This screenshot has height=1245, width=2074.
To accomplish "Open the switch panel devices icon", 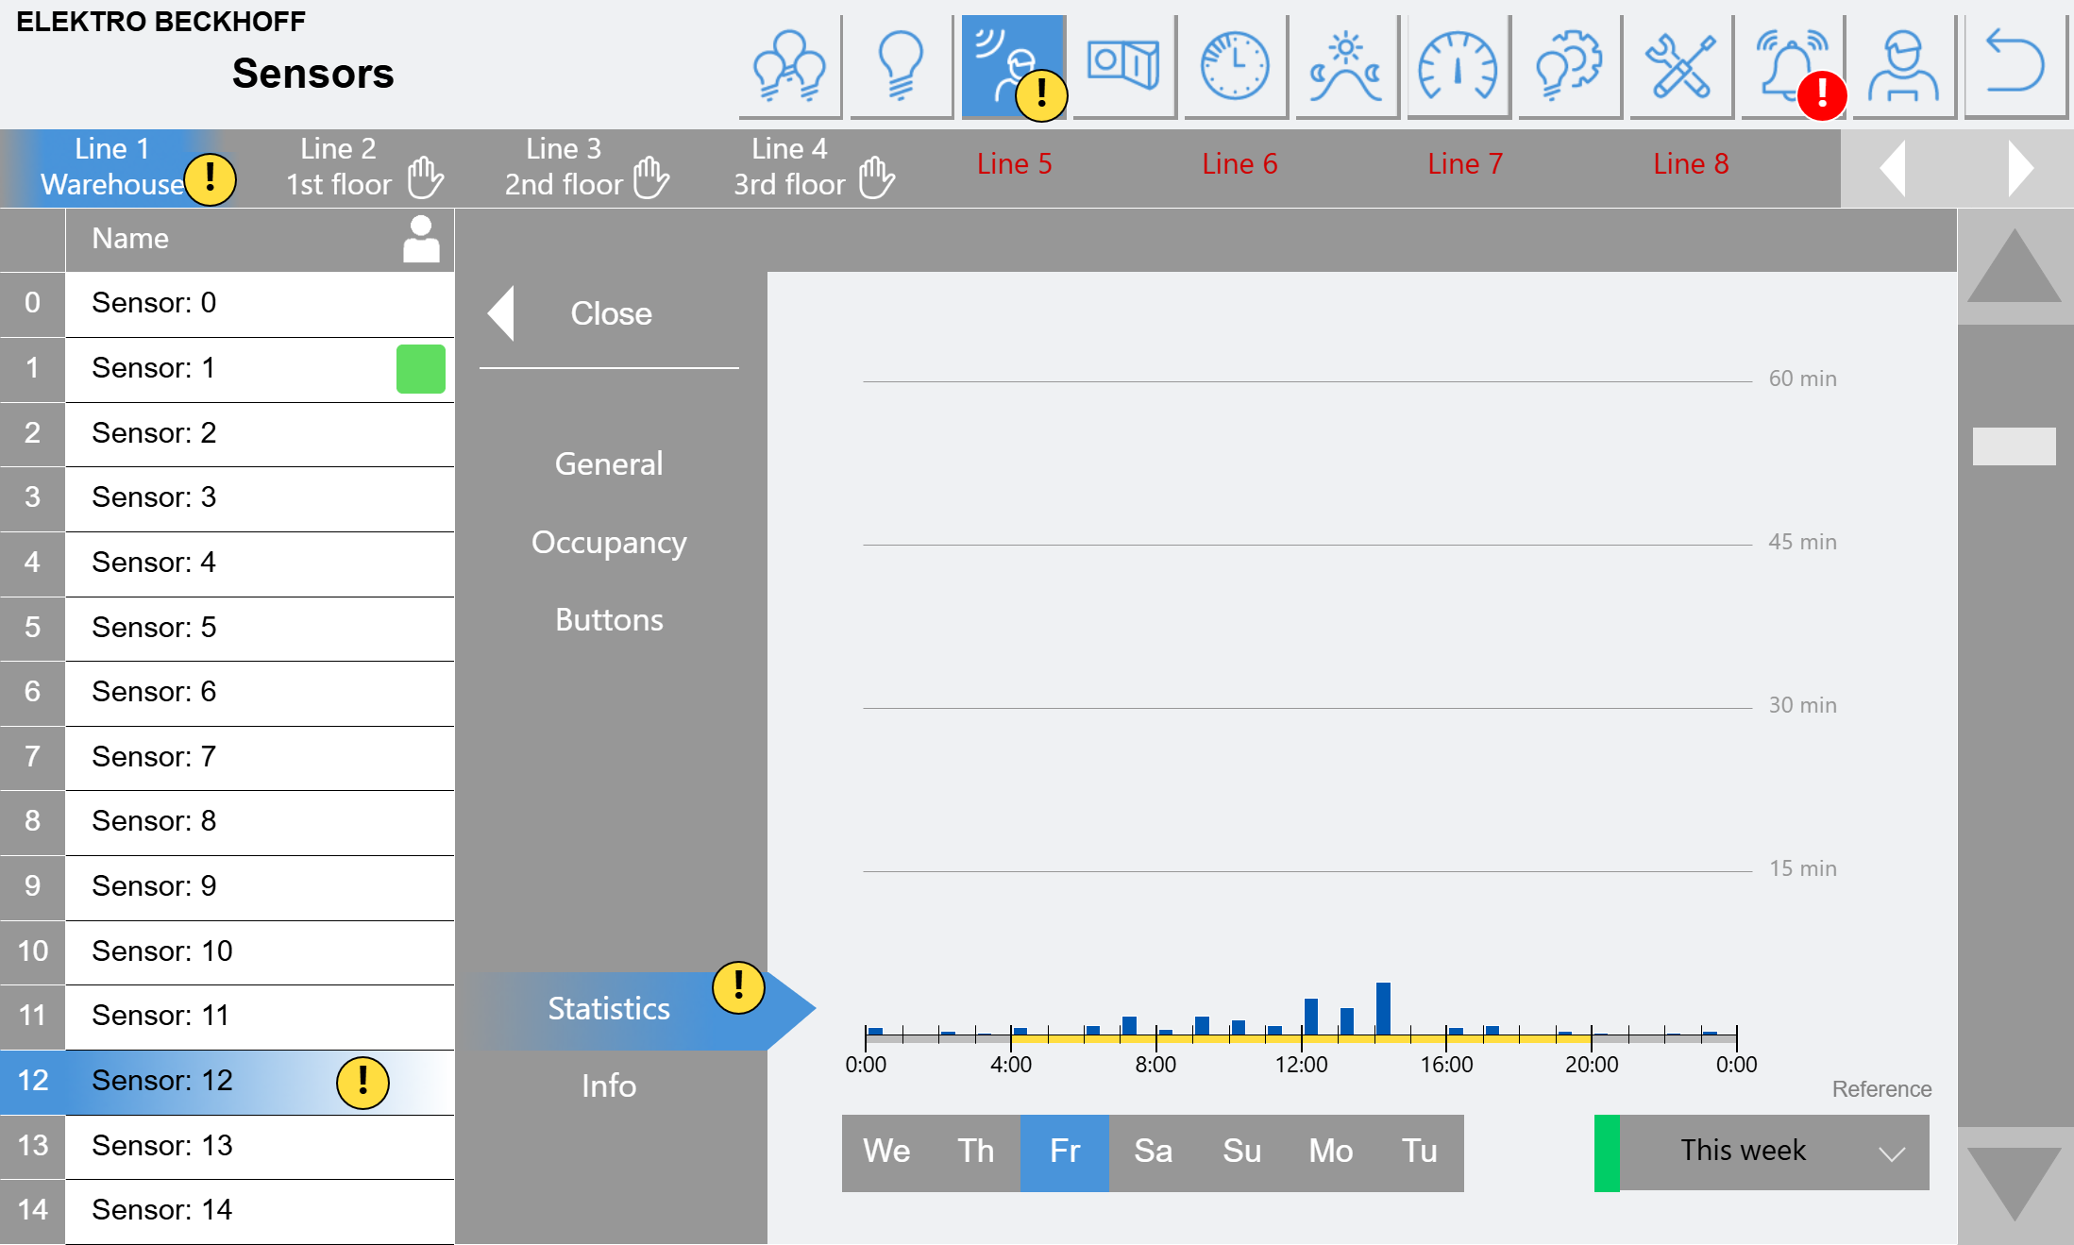I will (1123, 66).
